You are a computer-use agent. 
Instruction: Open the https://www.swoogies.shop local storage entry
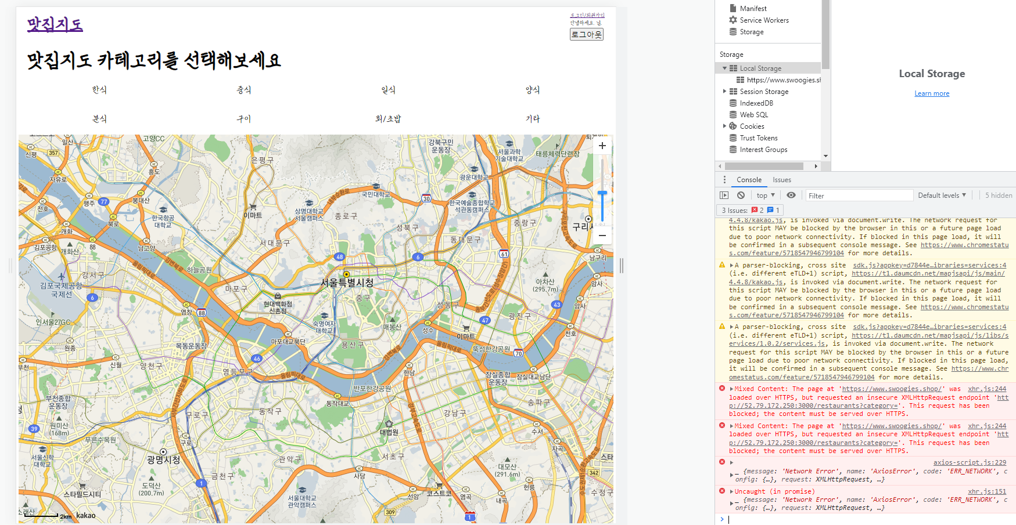(x=778, y=80)
